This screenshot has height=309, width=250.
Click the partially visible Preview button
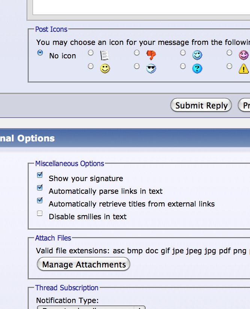tap(244, 105)
